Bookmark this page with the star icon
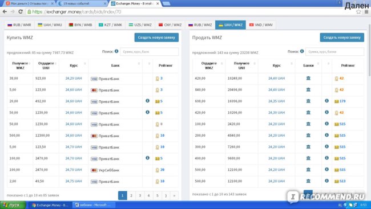 358,11
